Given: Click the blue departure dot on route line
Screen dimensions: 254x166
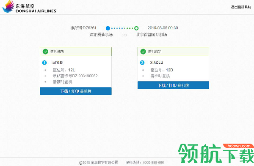Looking at the screenshot, I should (x=108, y=28).
